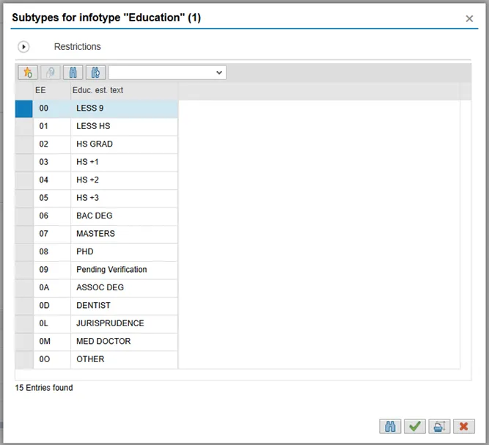Click the EE column header
The height and width of the screenshot is (445, 489).
52,90
